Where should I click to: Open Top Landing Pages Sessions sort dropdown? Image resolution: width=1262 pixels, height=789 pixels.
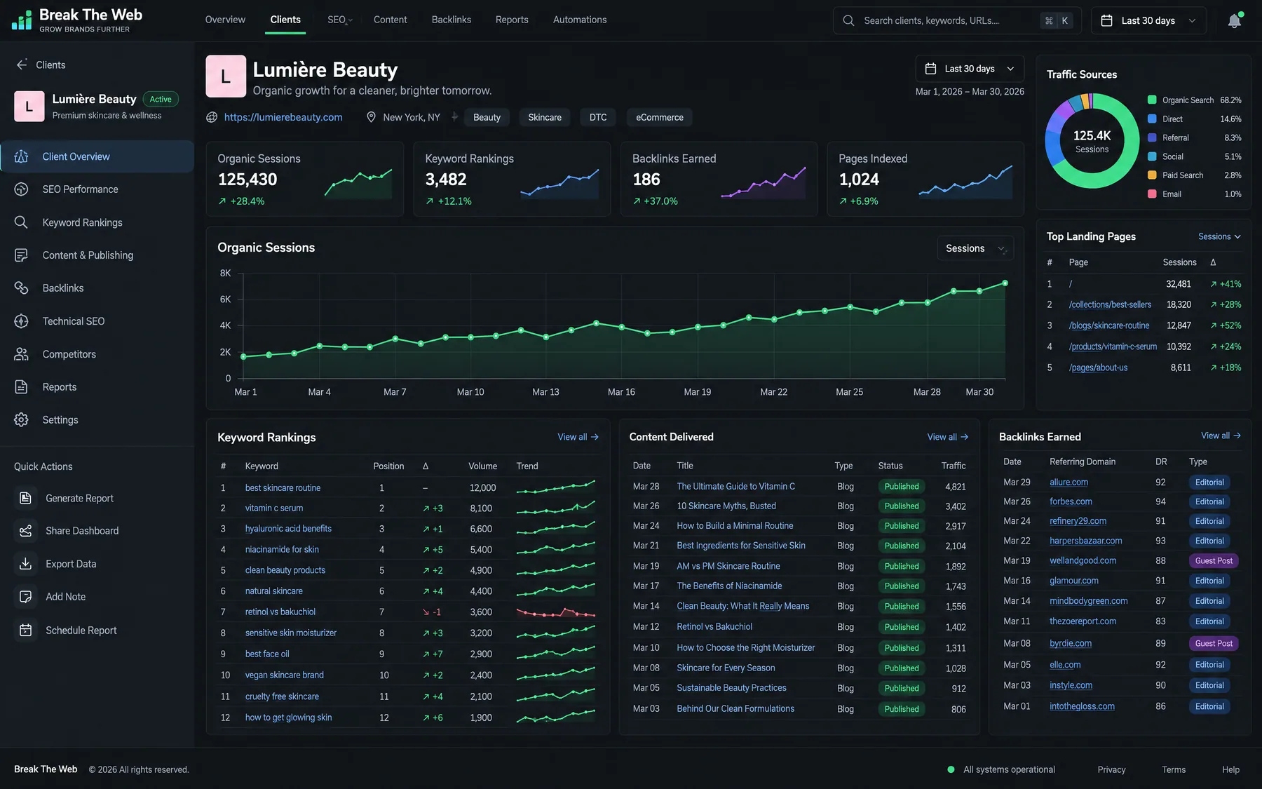pyautogui.click(x=1219, y=237)
